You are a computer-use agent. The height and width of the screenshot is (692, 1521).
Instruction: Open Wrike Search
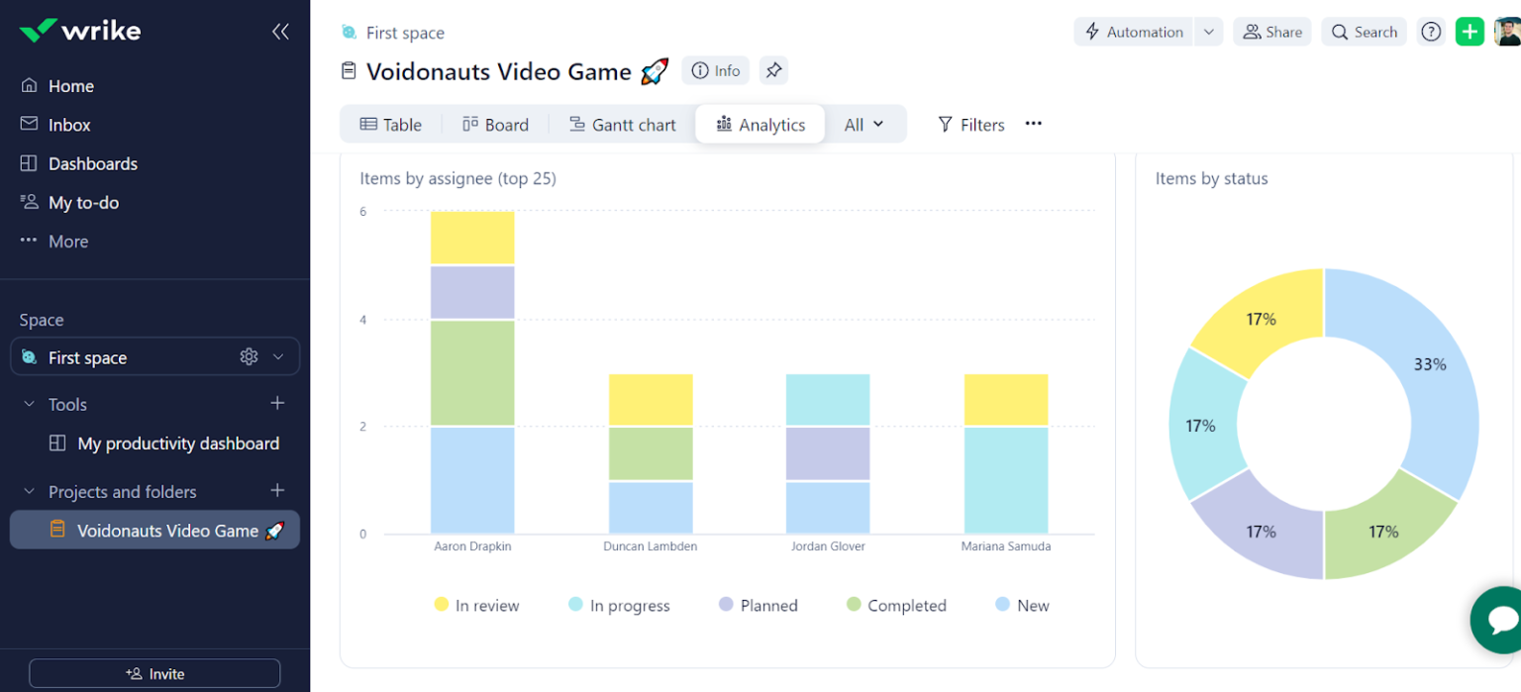(1364, 31)
